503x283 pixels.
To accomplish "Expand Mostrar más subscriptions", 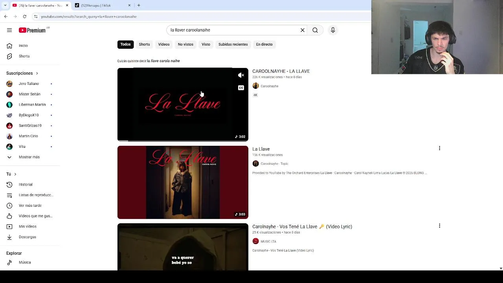I will (29, 157).
